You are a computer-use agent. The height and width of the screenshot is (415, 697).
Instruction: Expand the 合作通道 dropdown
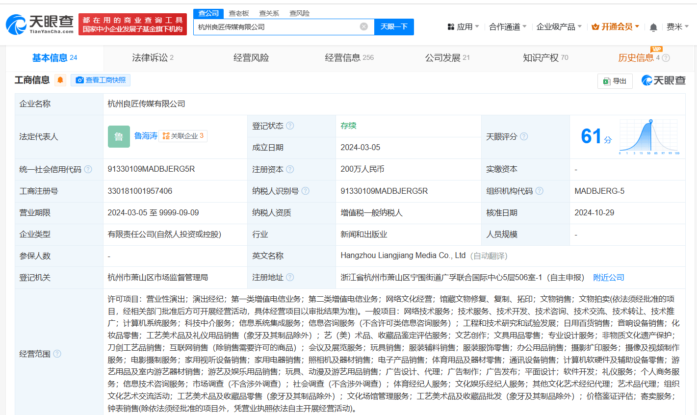(508, 26)
